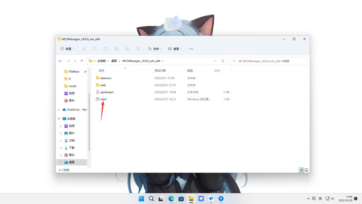The height and width of the screenshot is (204, 362).
Task: Launch Microsoft Edge from taskbar
Action: (x=171, y=199)
